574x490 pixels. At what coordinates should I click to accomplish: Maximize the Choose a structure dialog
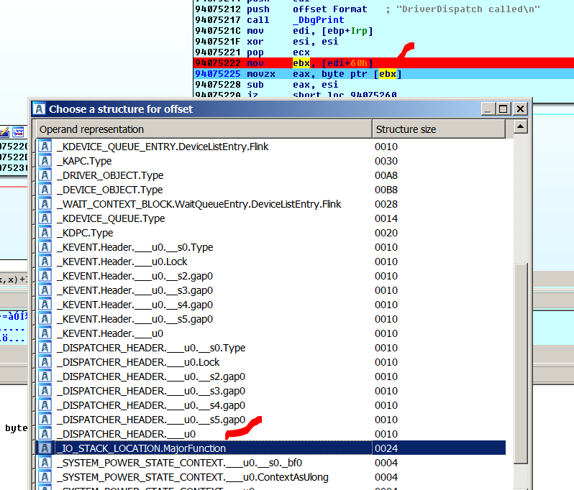tap(504, 109)
